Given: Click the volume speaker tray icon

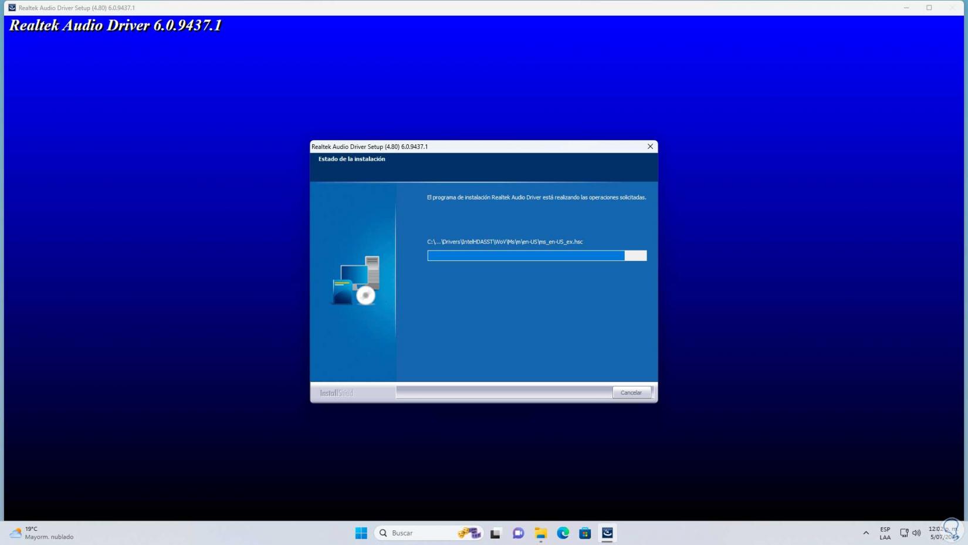Looking at the screenshot, I should 916,533.
